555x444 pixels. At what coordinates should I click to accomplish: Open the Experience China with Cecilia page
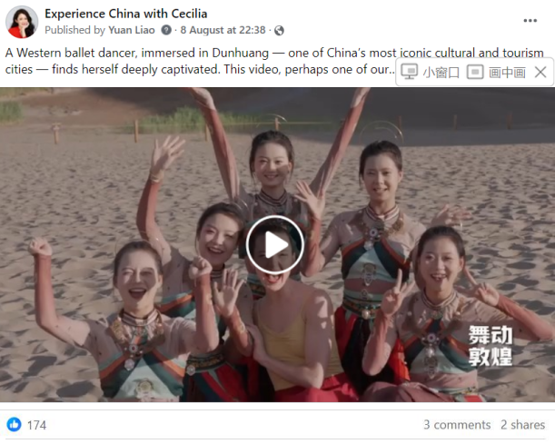[x=125, y=14]
